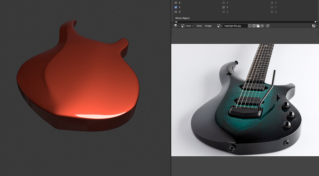The height and width of the screenshot is (176, 319).
Task: Disable the mirror axis Y checkbox
Action: pyautogui.click(x=176, y=7)
